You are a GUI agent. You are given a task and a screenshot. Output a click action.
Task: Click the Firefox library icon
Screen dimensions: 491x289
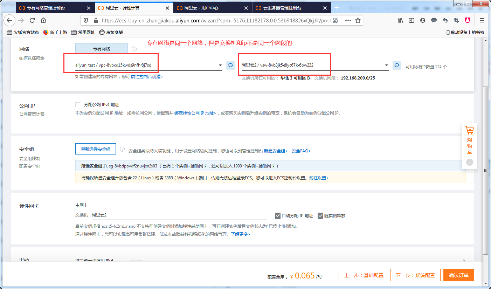pyautogui.click(x=400, y=20)
